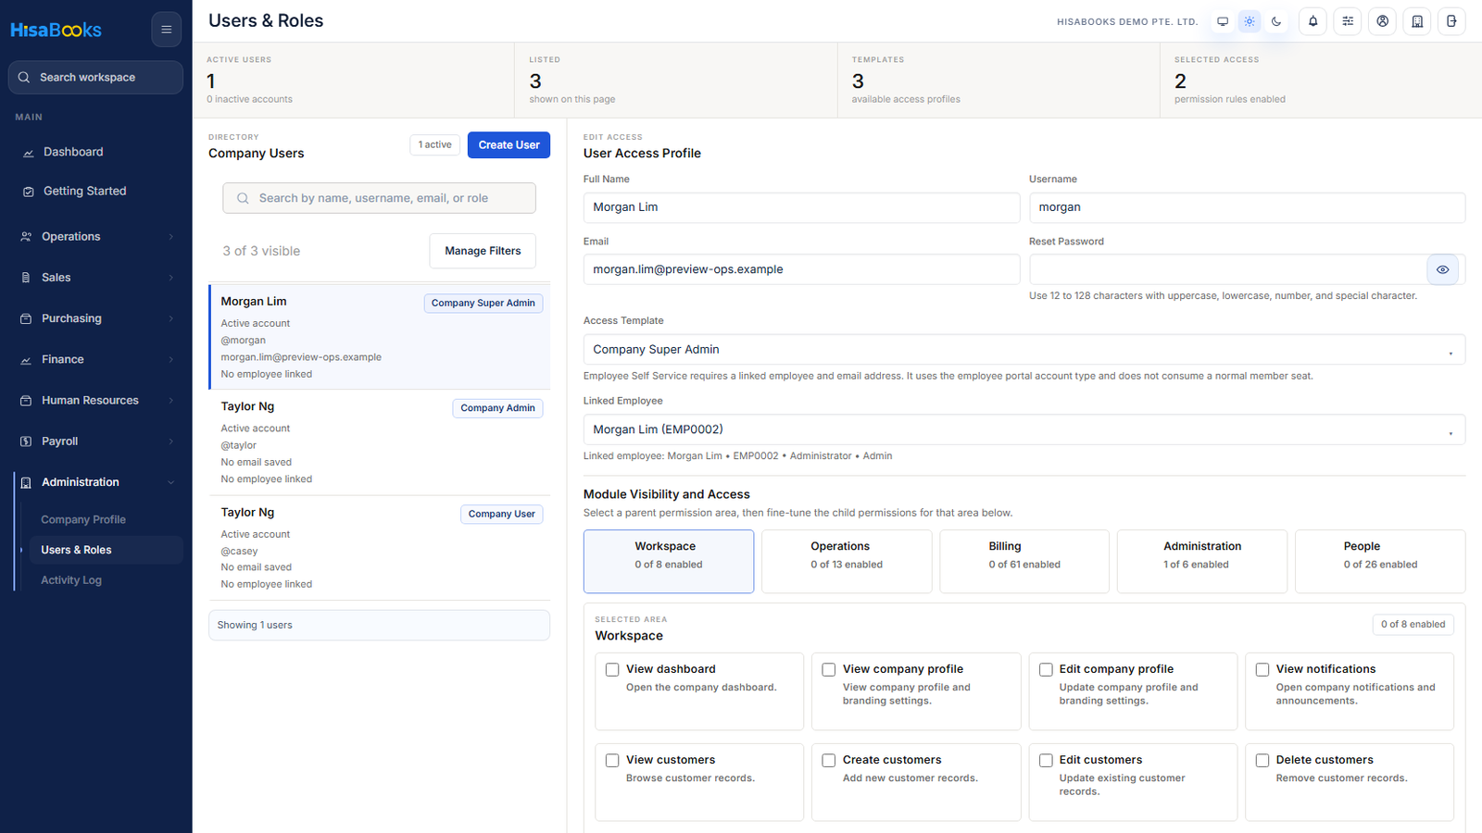Viewport: 1482px width, 833px height.
Task: Click Create User button
Action: [x=509, y=145]
